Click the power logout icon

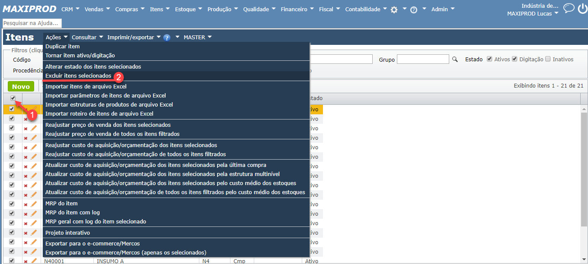582,8
